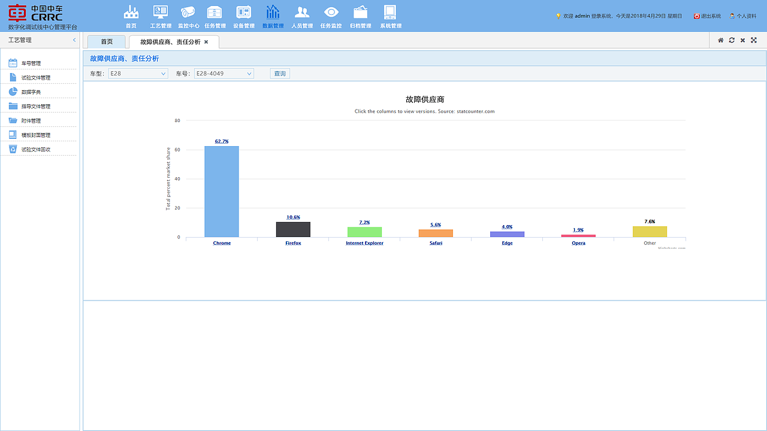Screen dimensions: 767x431
Task: Open 个人资料 profile via the user icon
Action: coord(732,16)
